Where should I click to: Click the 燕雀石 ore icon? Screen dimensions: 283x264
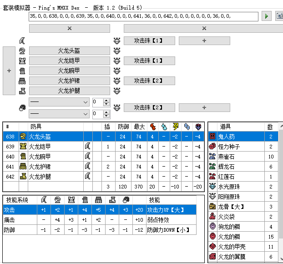(x=212, y=157)
